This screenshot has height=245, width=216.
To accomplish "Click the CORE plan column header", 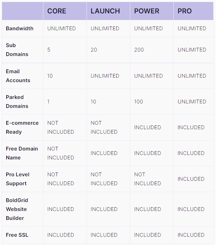I will [57, 11].
